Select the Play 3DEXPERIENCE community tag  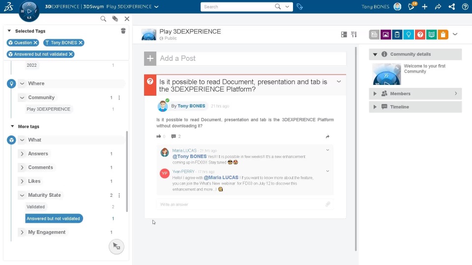[x=49, y=109]
